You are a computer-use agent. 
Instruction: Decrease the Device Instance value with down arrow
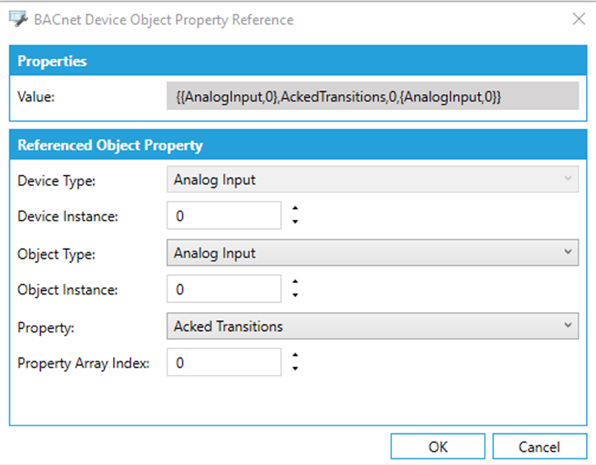(295, 222)
